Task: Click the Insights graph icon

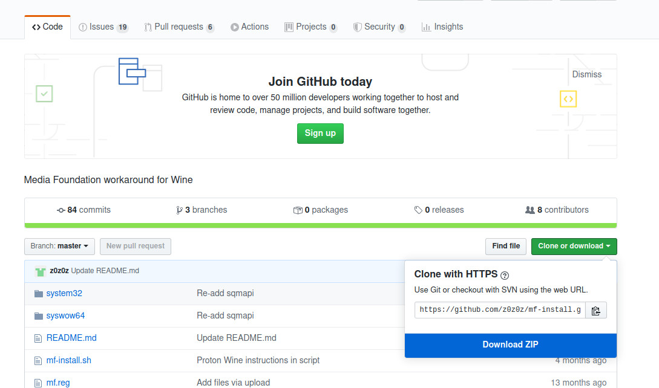Action: click(x=426, y=27)
